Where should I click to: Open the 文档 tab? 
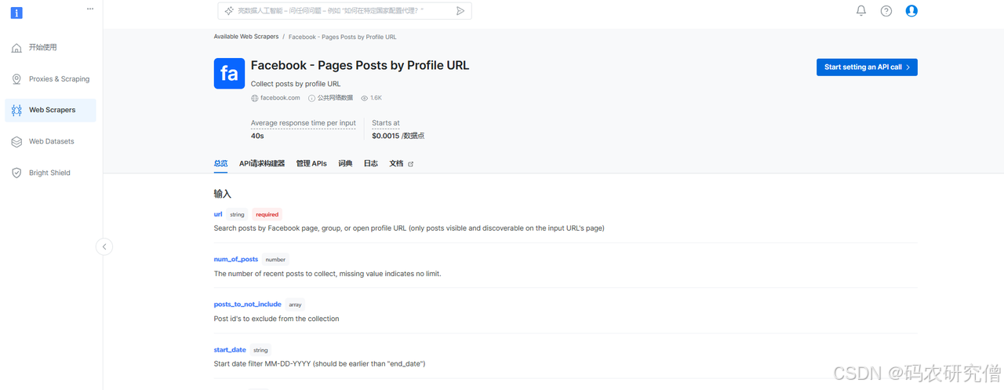pyautogui.click(x=397, y=163)
